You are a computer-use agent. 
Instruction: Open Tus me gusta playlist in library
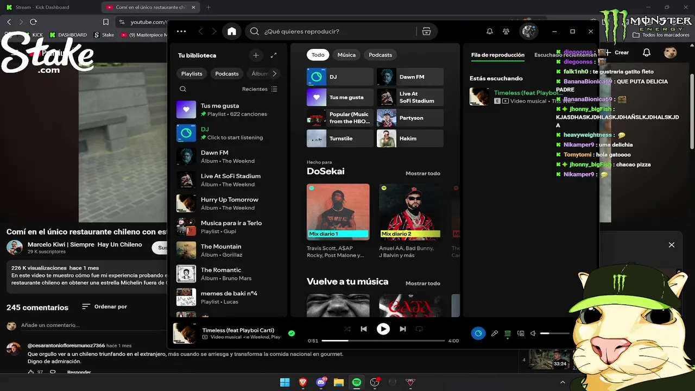click(x=229, y=110)
